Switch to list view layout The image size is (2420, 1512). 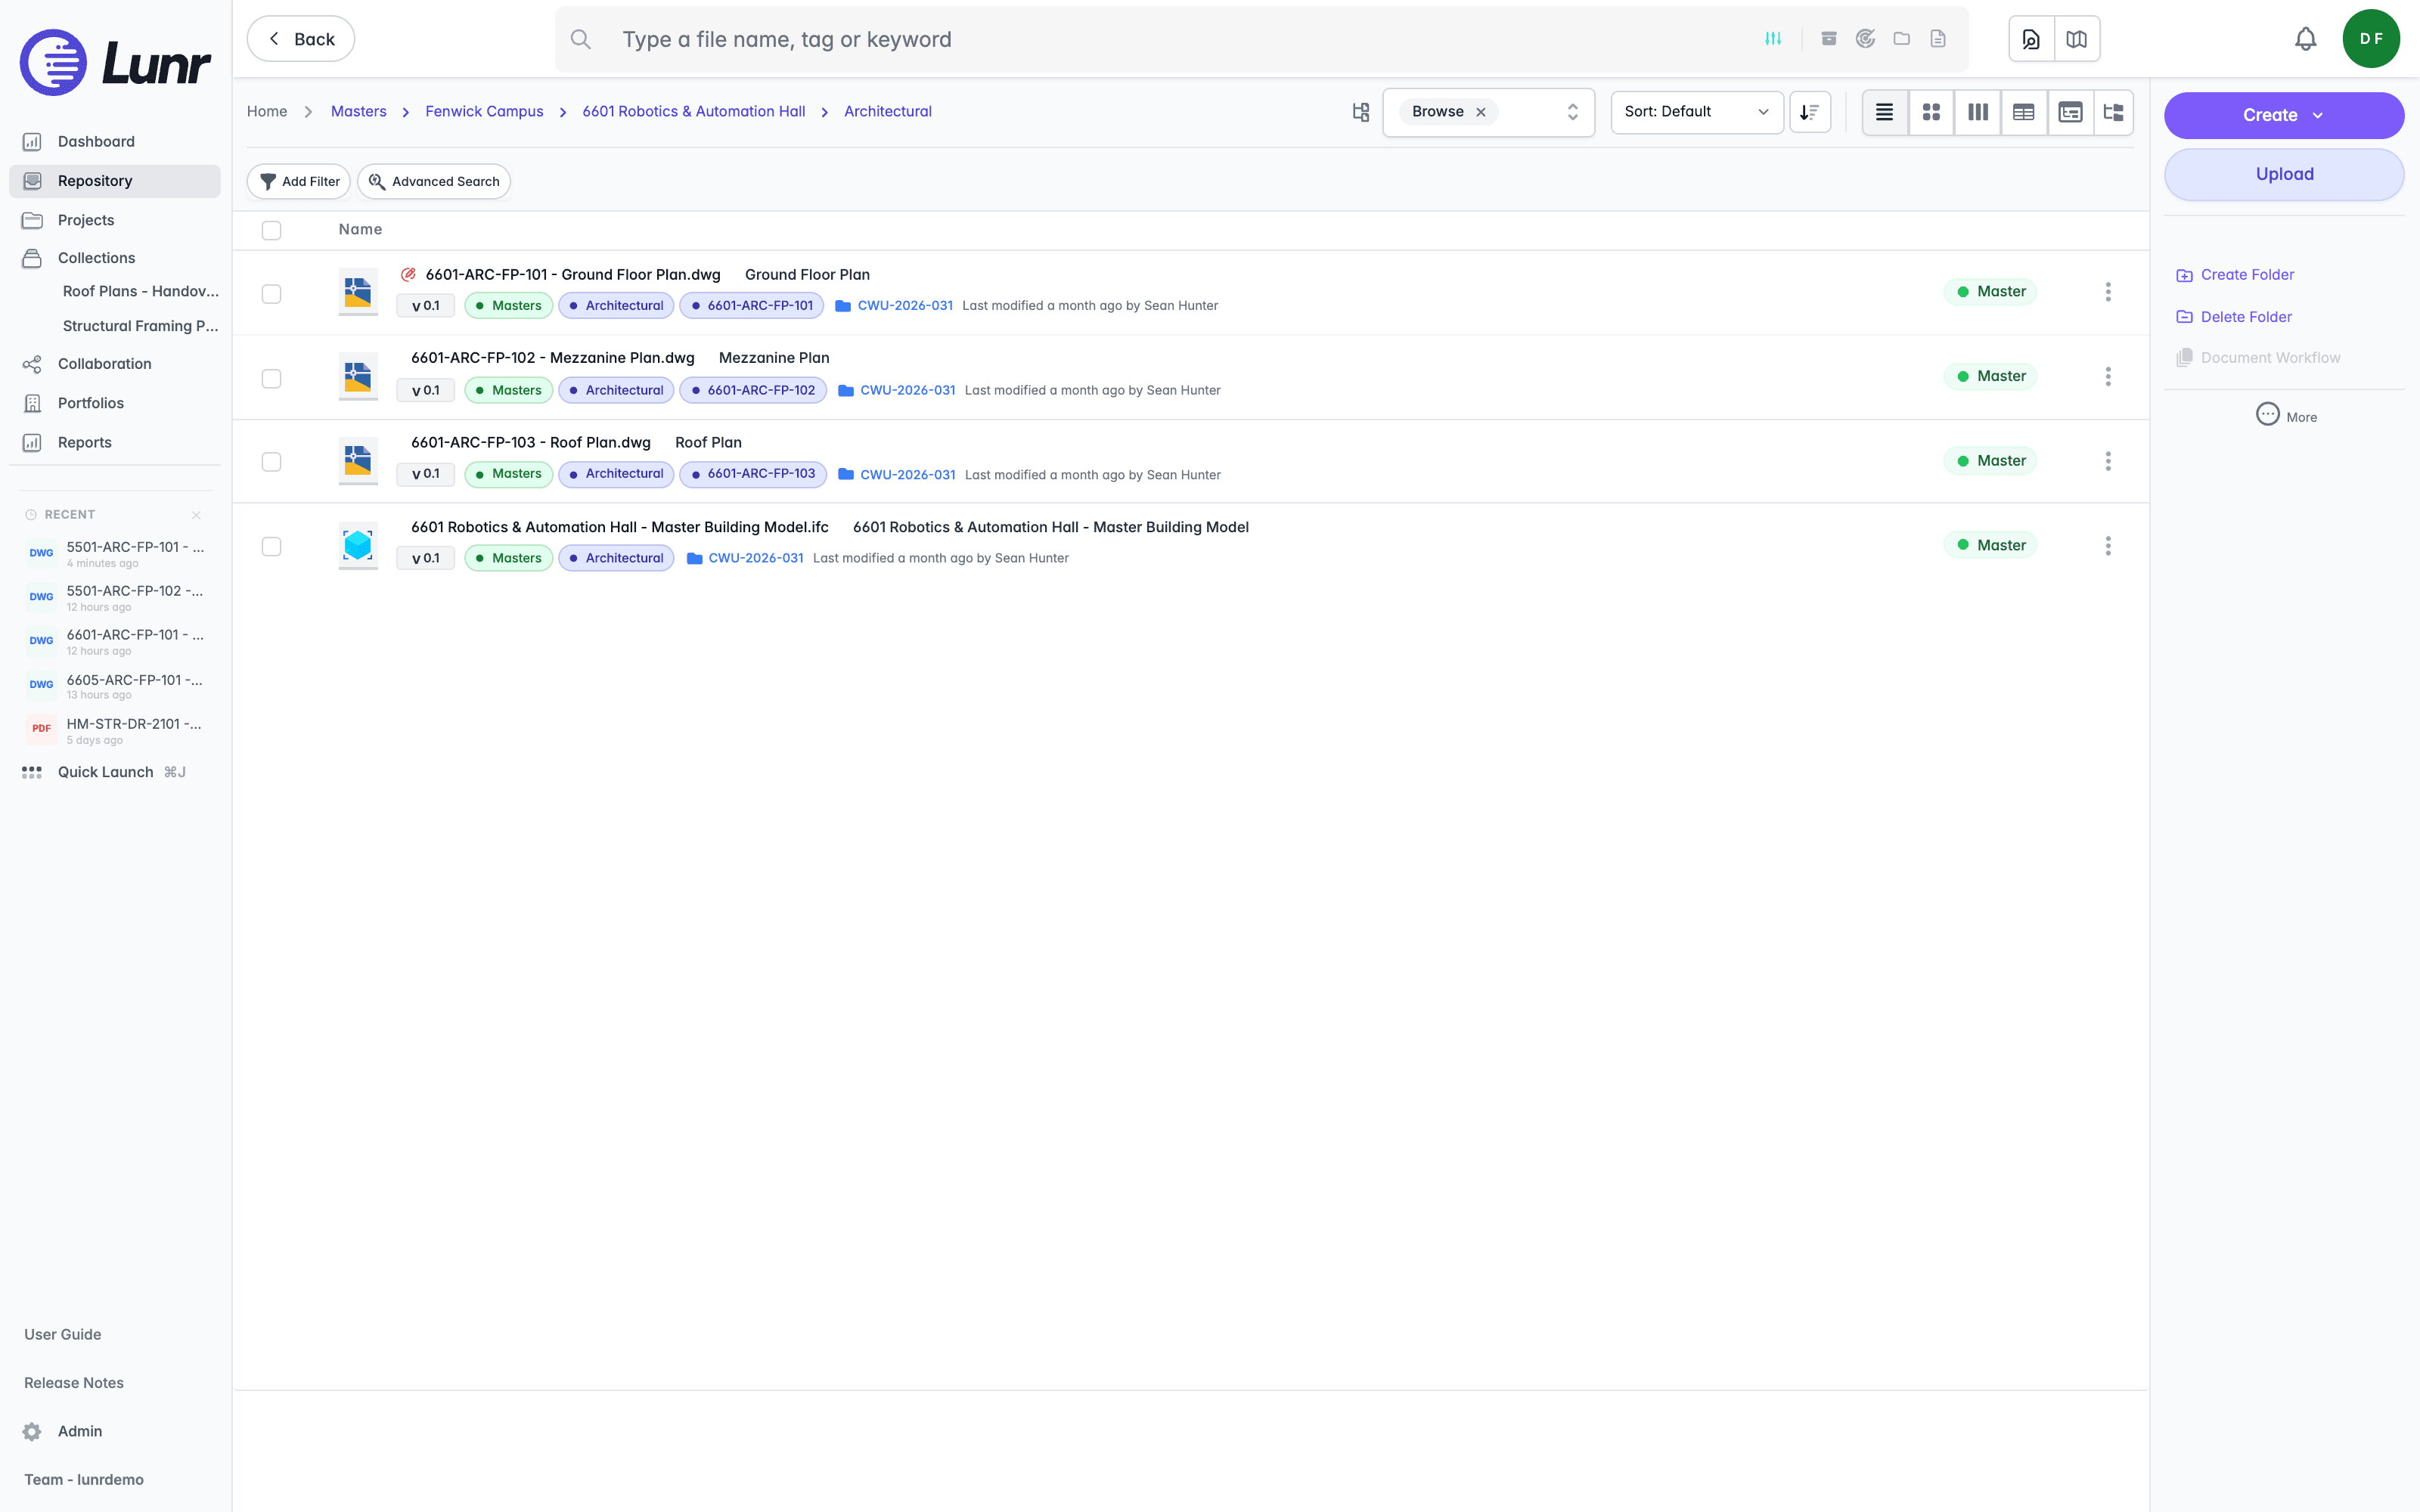click(x=1885, y=112)
